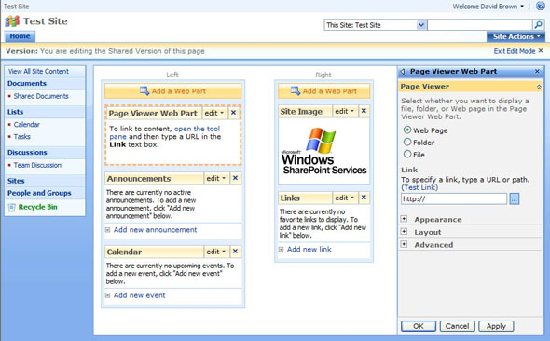Close the Links web part
This screenshot has height=341, width=550.
click(x=364, y=198)
